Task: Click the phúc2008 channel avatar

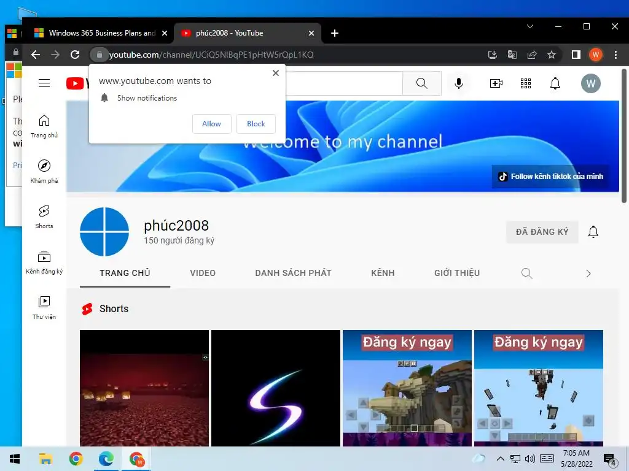Action: click(x=104, y=231)
